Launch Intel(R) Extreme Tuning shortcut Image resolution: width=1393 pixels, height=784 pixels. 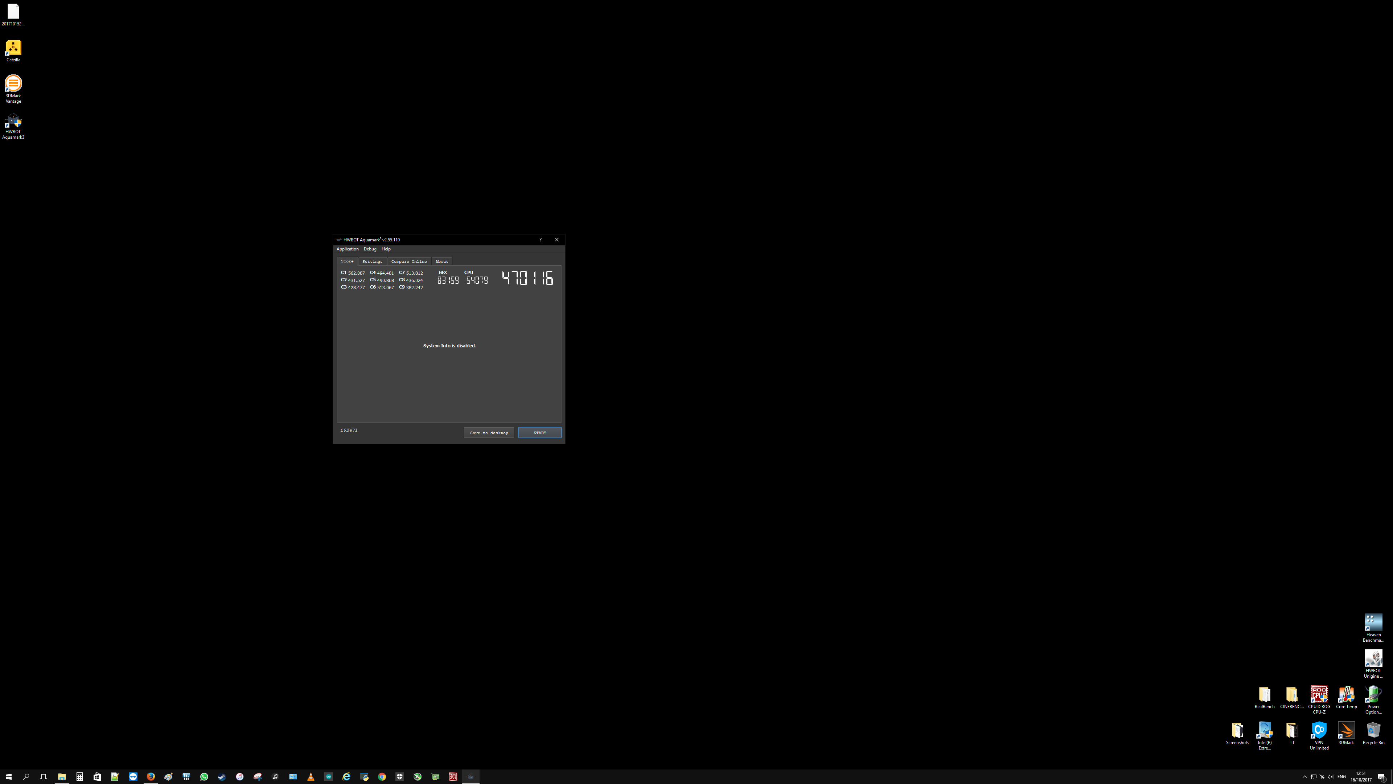(x=1264, y=735)
